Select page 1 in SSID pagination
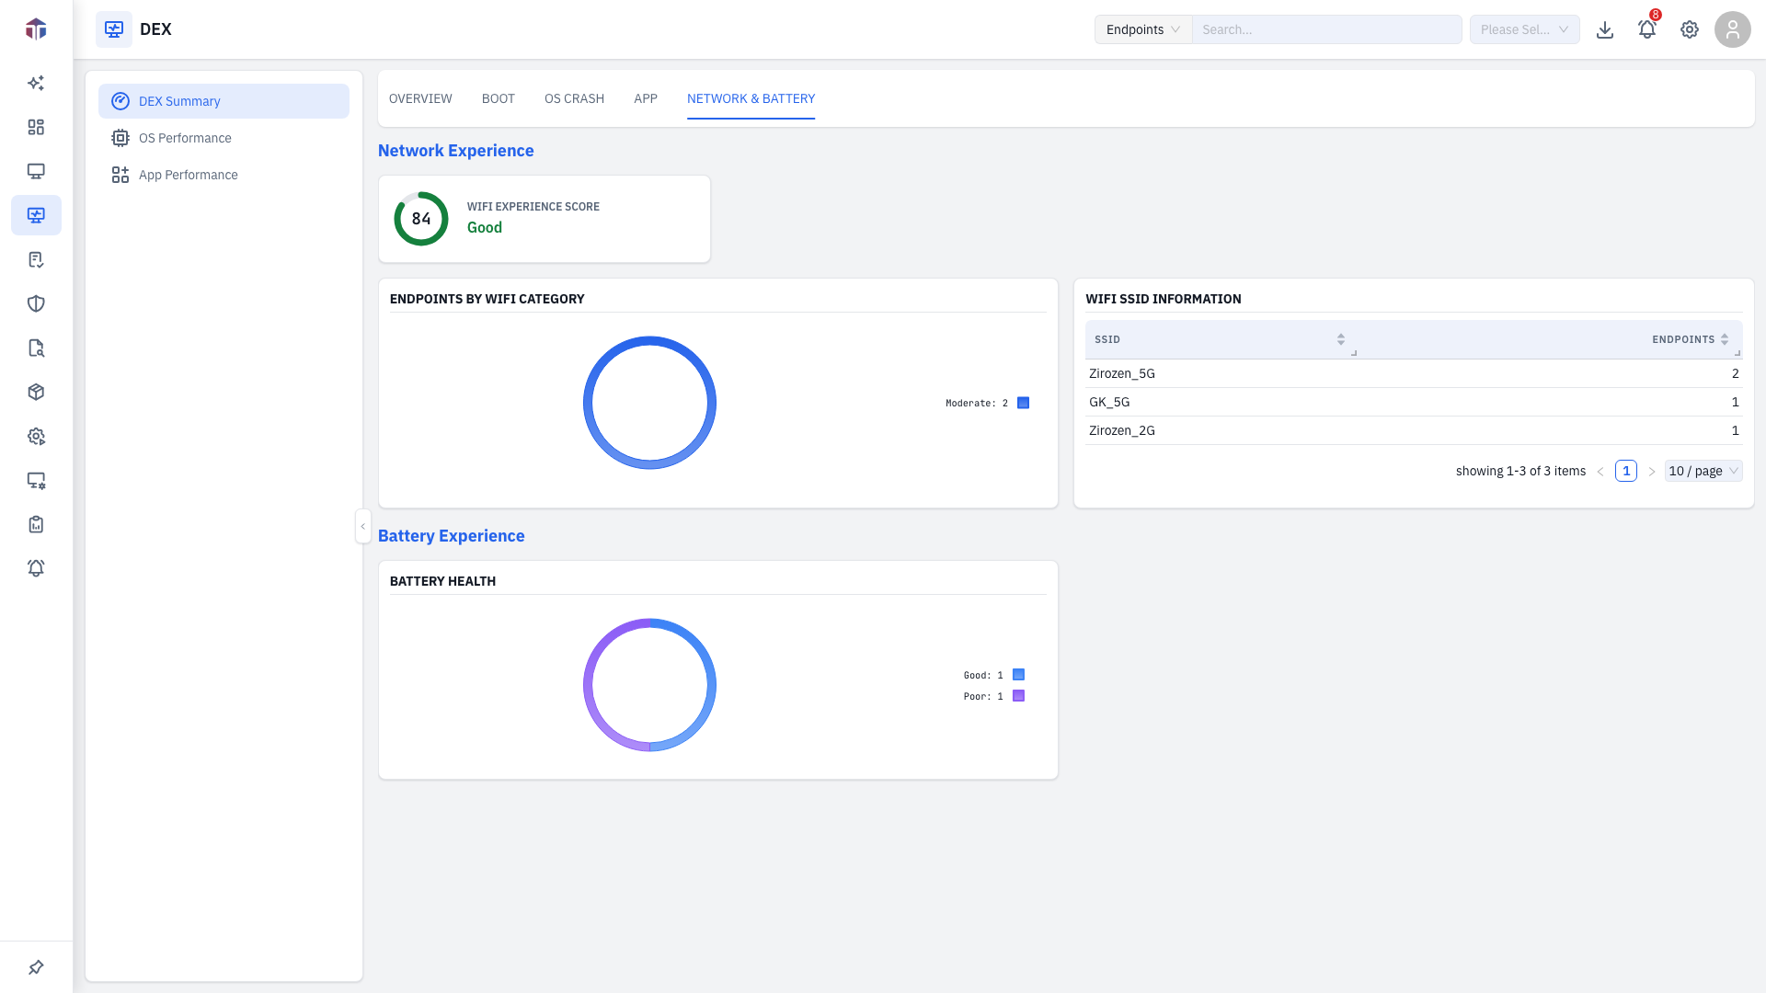This screenshot has height=993, width=1766. click(1626, 471)
